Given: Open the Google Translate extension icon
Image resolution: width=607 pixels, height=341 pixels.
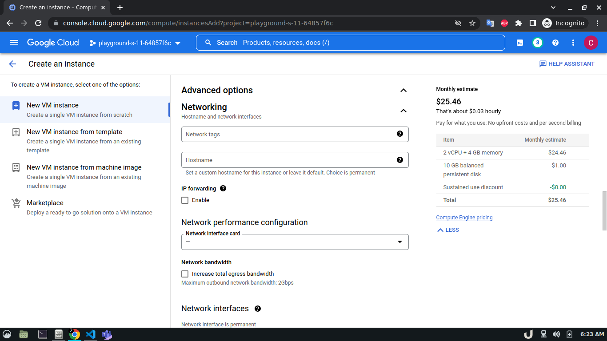Looking at the screenshot, I should [490, 23].
